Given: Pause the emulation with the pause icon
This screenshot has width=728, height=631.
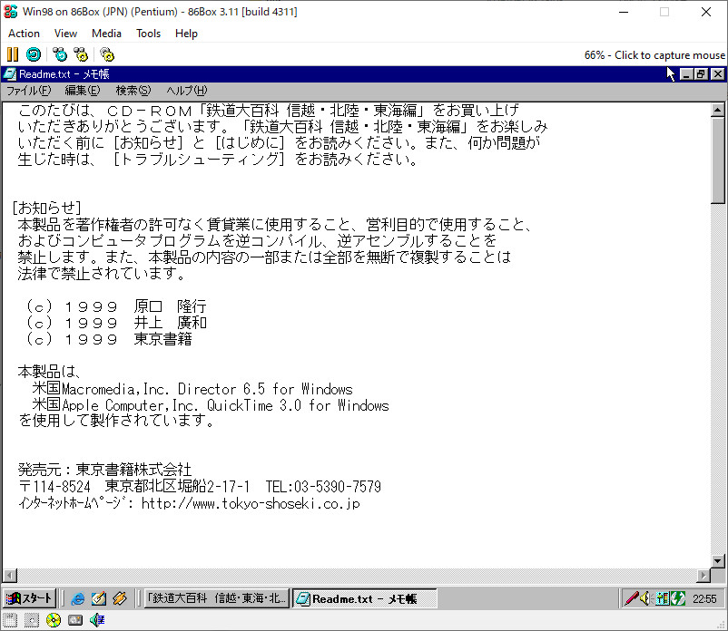Looking at the screenshot, I should (x=13, y=54).
